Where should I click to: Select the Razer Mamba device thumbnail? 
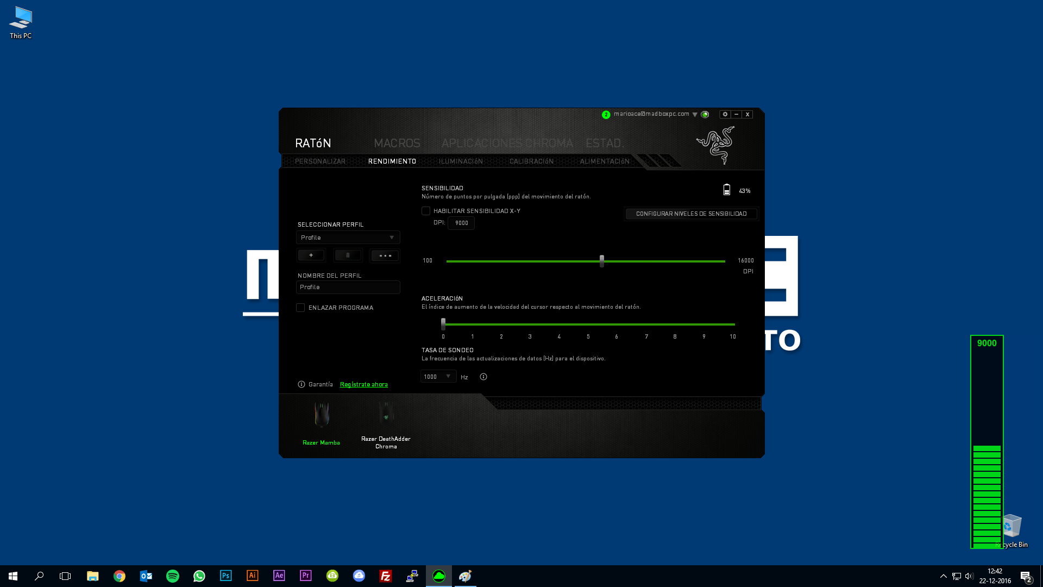pyautogui.click(x=321, y=414)
